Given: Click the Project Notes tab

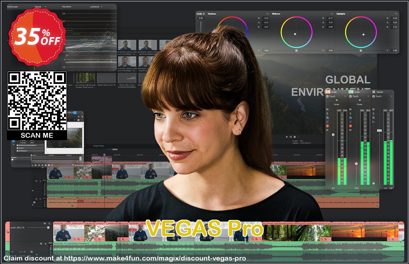Looking at the screenshot, I should pos(99,146).
